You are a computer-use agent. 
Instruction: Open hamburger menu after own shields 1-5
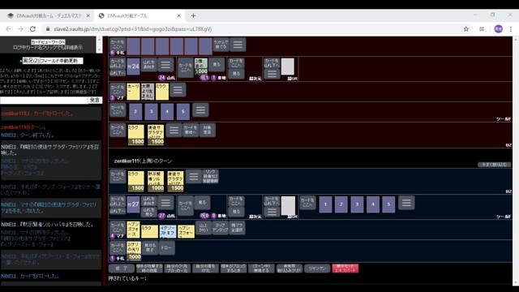(x=406, y=203)
